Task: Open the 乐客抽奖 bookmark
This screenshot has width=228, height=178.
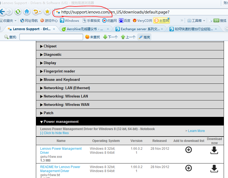Action: [91, 20]
